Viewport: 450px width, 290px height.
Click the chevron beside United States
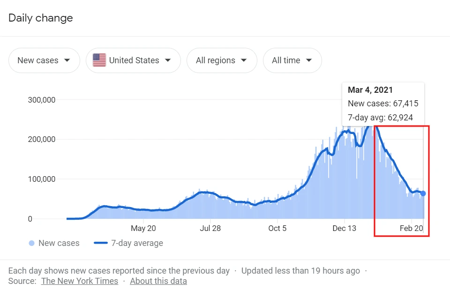click(x=168, y=60)
